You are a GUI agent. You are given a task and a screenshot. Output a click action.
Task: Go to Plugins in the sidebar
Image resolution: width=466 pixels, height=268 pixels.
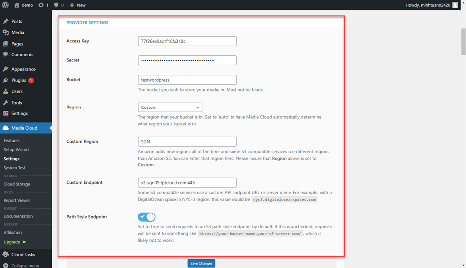click(x=19, y=80)
